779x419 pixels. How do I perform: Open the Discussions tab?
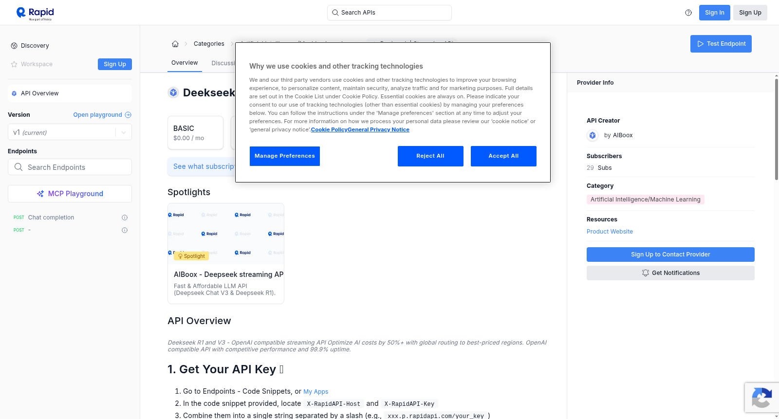(223, 63)
